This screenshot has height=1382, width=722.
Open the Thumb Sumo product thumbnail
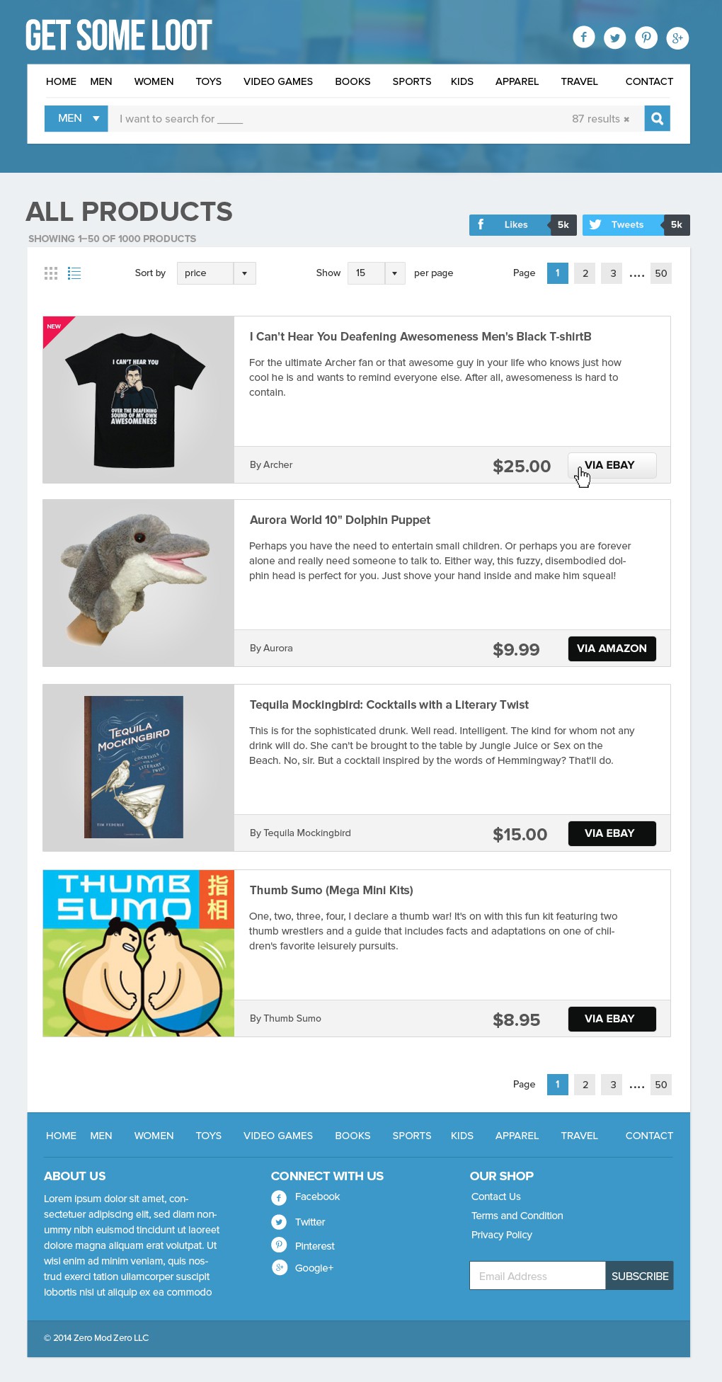point(139,953)
